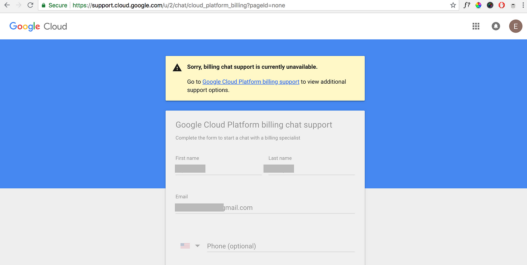Open the f? font finder extension
527x265 pixels.
pyautogui.click(x=467, y=6)
